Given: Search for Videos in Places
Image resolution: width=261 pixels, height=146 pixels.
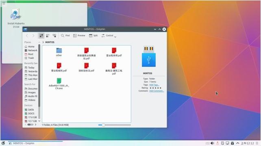Looking at the screenshot, I should tap(30, 100).
